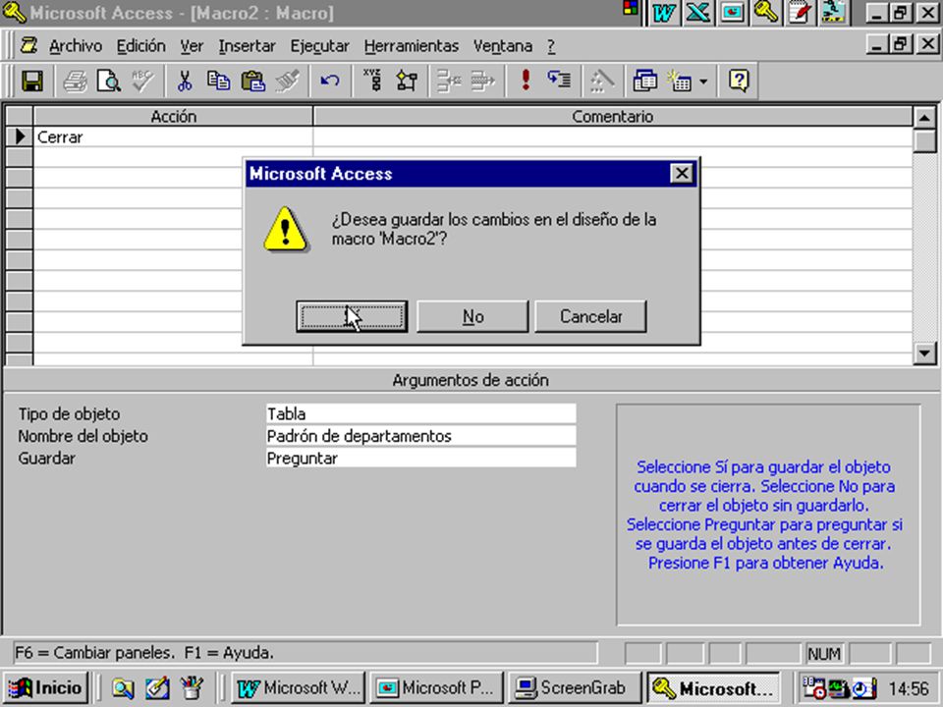Image resolution: width=943 pixels, height=707 pixels.
Task: Click the macro grid scroll up arrow
Action: point(924,117)
